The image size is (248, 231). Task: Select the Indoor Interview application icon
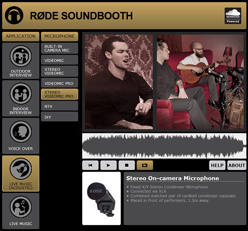point(21,93)
